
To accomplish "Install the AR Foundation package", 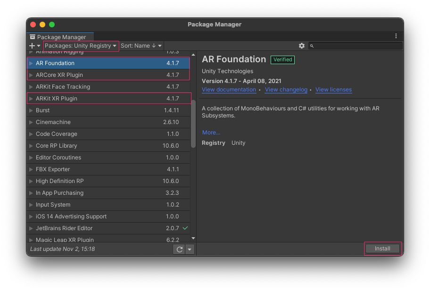I will pos(382,249).
